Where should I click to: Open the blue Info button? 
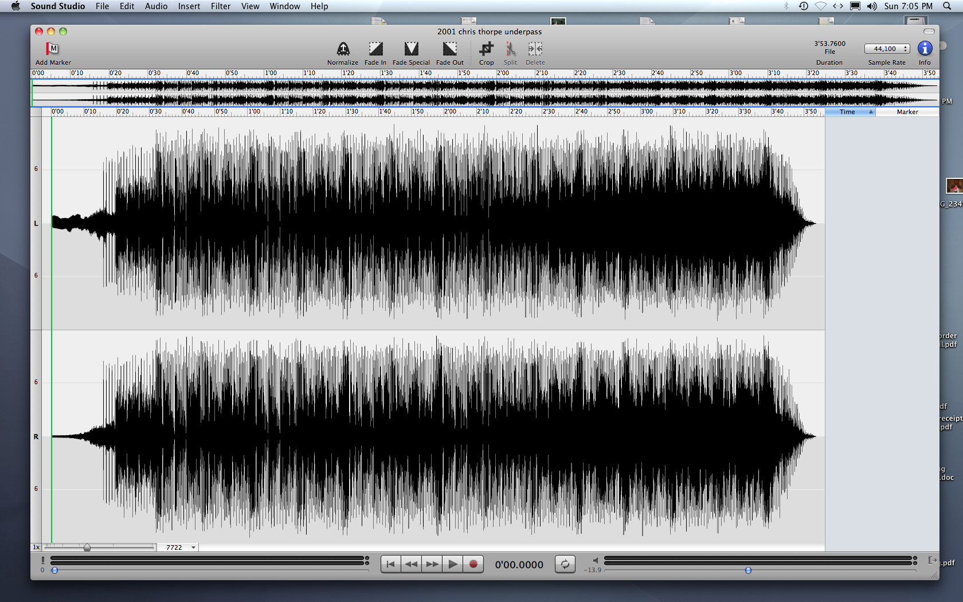point(925,49)
